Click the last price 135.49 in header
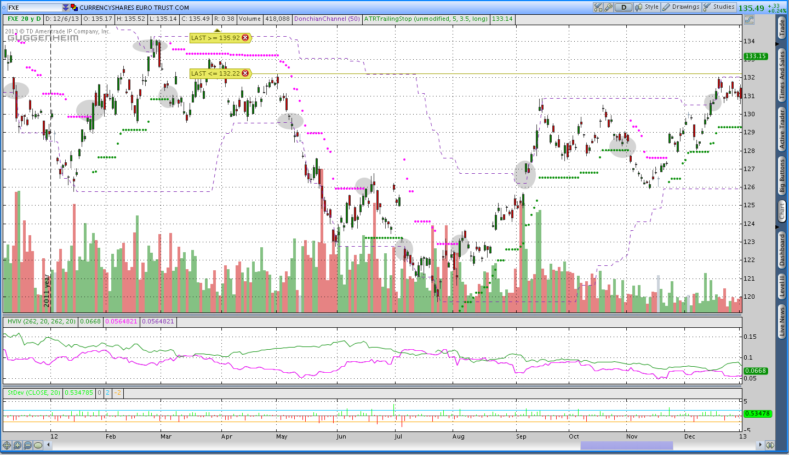This screenshot has width=789, height=455. coord(751,8)
